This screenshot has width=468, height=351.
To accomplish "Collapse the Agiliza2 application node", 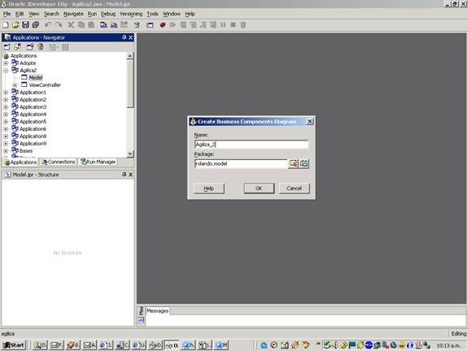I will point(6,71).
